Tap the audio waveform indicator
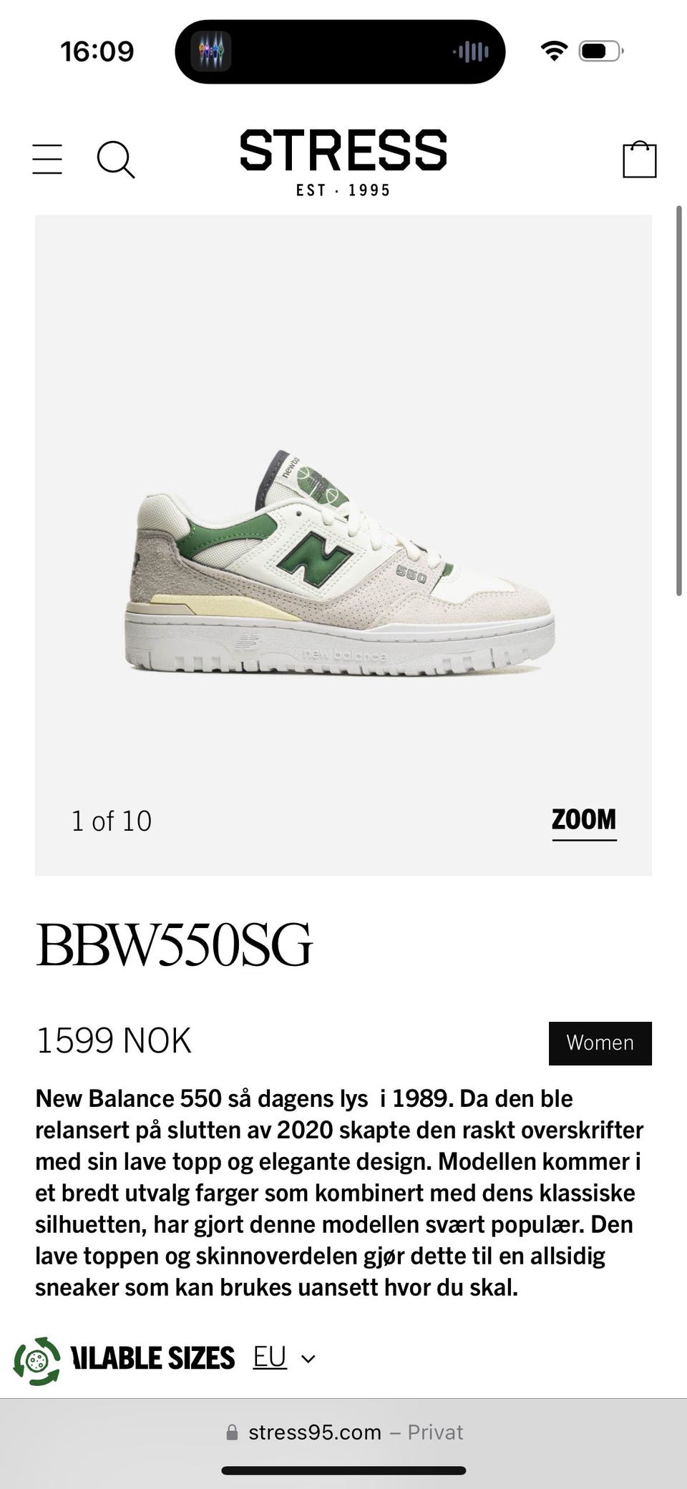Screen dimensions: 687x1489 (x=471, y=52)
